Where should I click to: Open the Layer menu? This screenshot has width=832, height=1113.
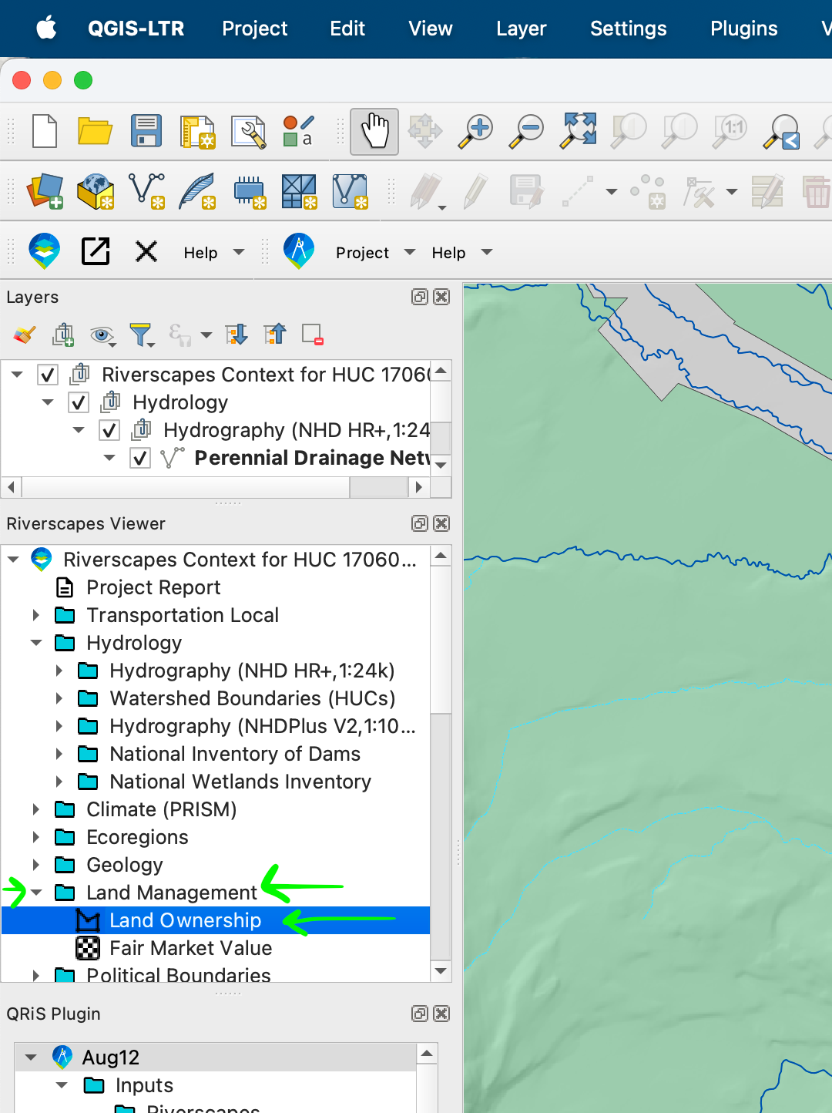coord(522,29)
